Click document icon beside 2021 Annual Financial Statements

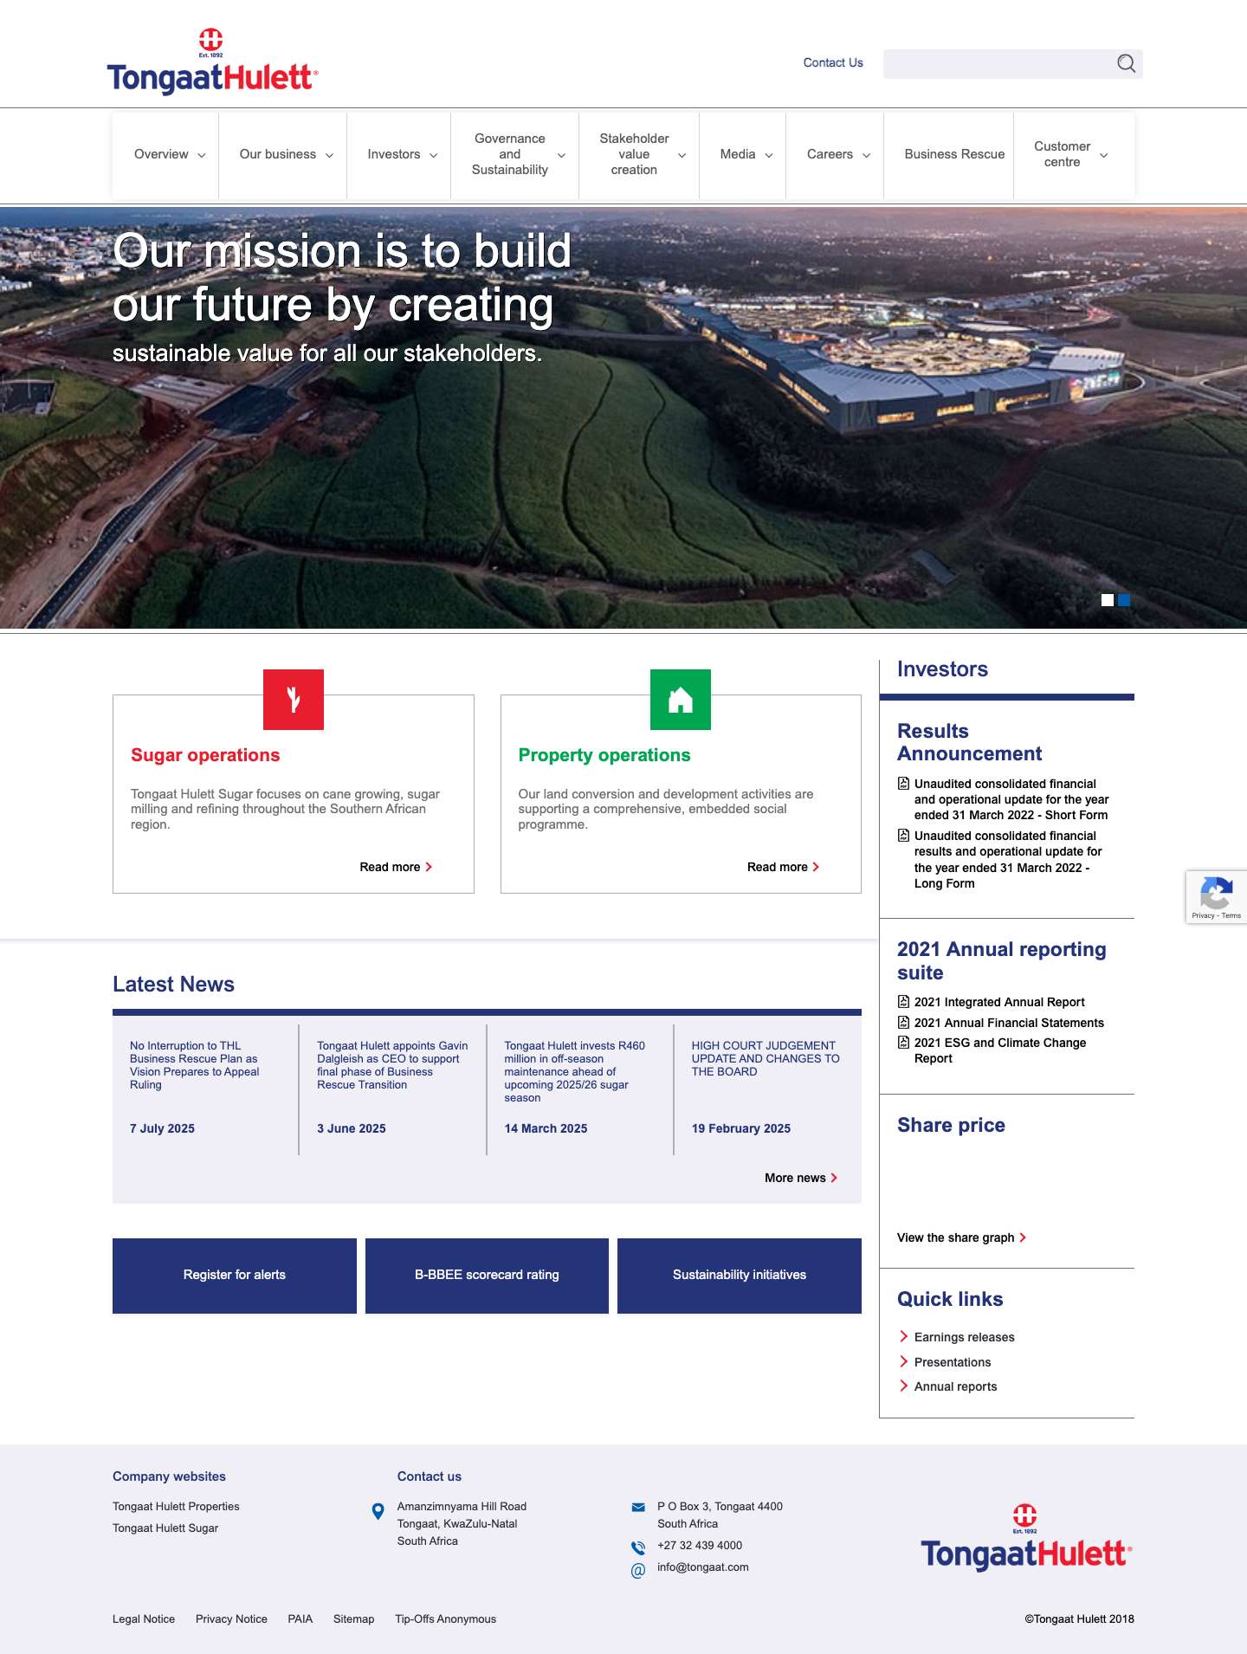(x=903, y=1023)
